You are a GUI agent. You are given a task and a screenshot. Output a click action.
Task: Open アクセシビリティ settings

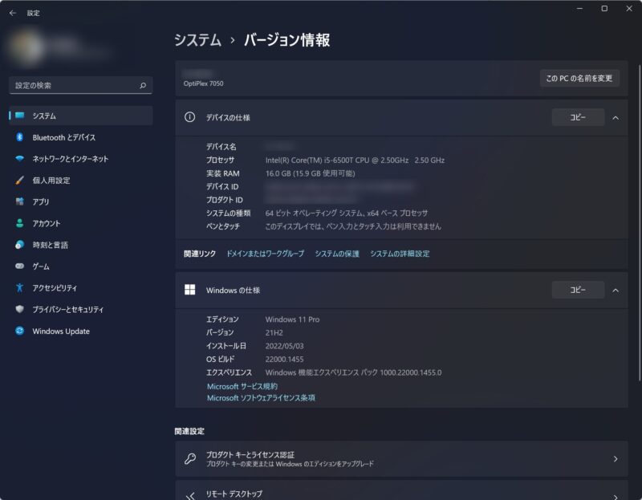(x=81, y=288)
